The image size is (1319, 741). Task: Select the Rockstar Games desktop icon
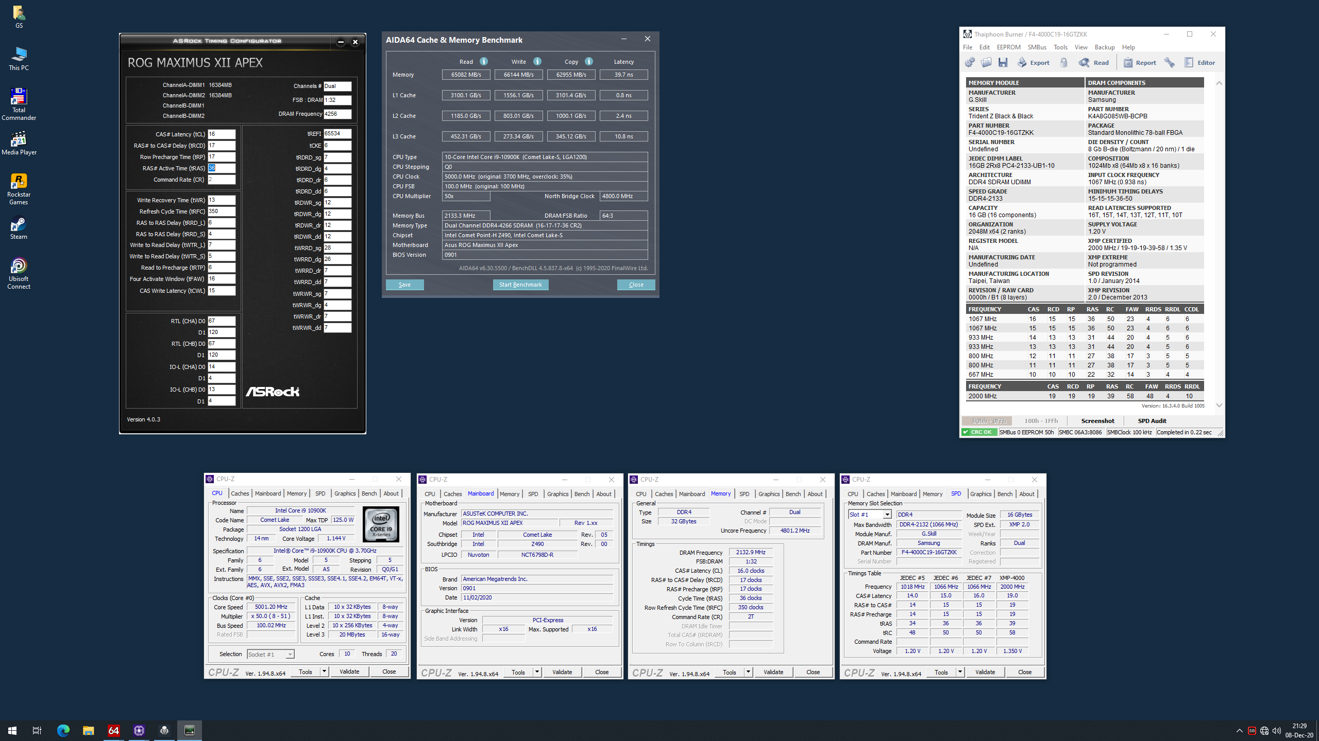click(19, 189)
